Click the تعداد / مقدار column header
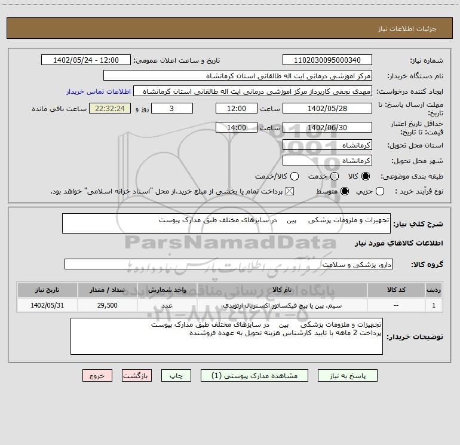This screenshot has width=460, height=445. (x=108, y=290)
